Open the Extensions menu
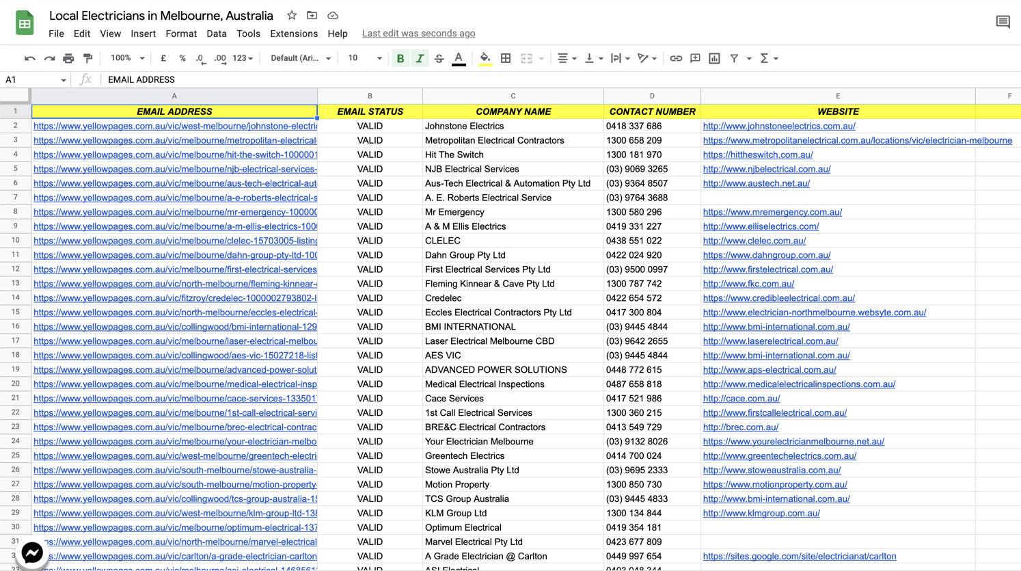The width and height of the screenshot is (1021, 571). [294, 34]
